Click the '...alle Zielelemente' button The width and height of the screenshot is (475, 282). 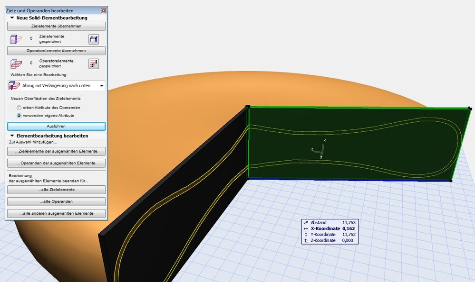[x=57, y=190]
